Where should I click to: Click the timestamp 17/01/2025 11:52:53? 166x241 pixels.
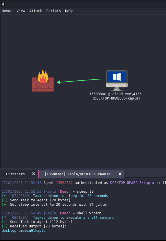(21, 192)
